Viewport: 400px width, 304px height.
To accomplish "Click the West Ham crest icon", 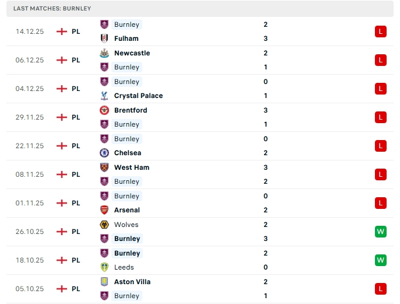I will coord(104,167).
